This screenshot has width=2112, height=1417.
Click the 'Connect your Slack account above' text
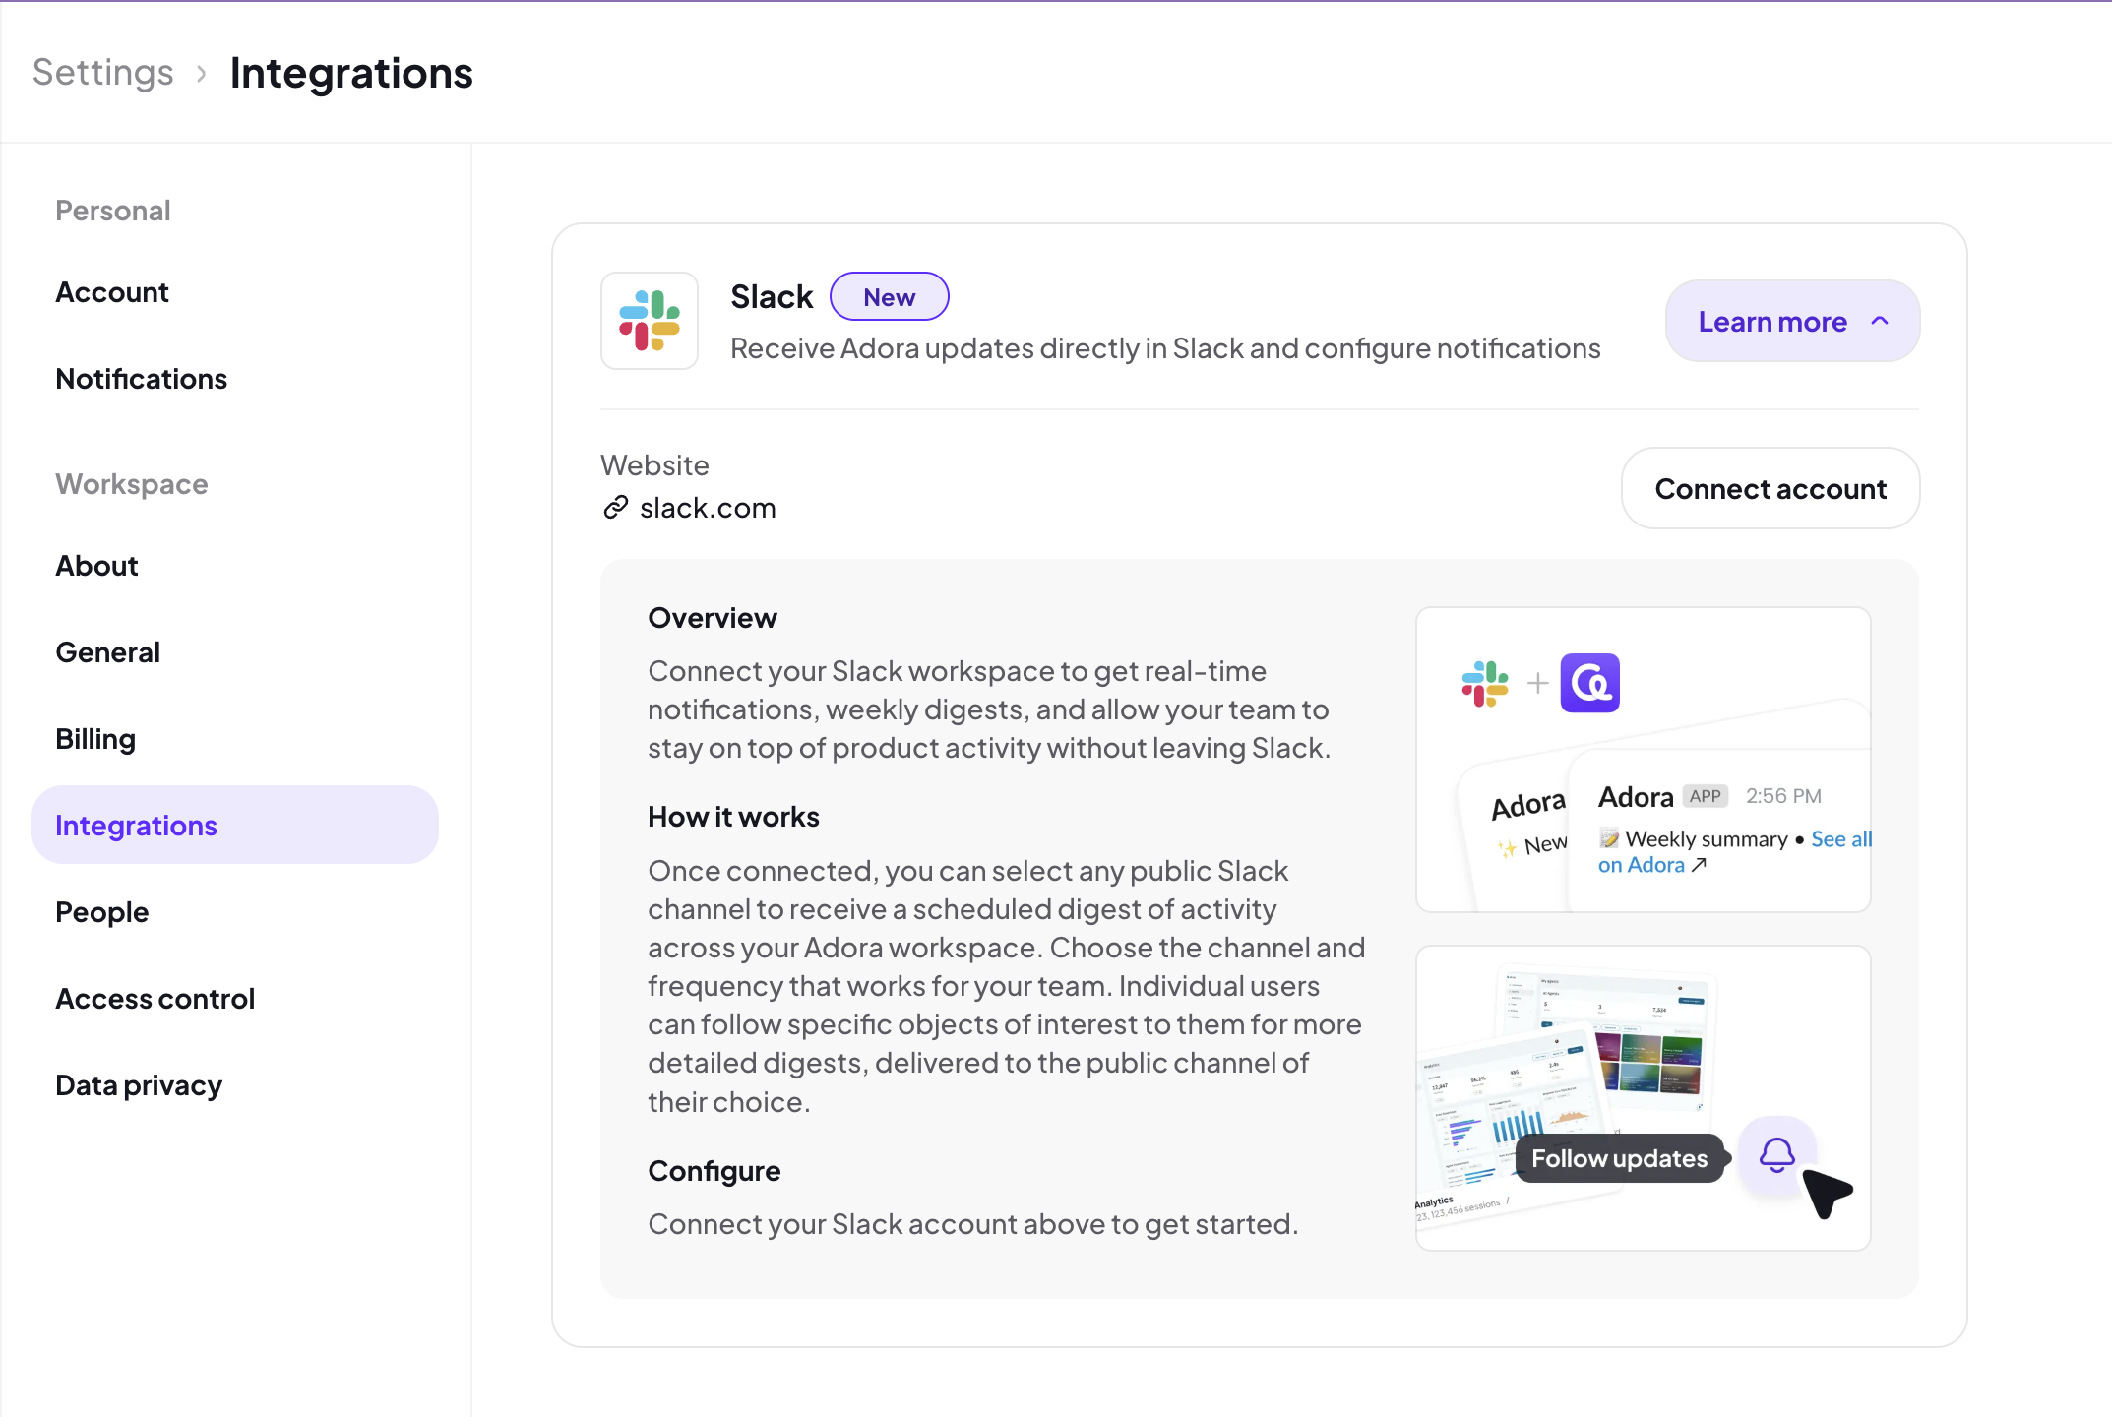coord(973,1224)
